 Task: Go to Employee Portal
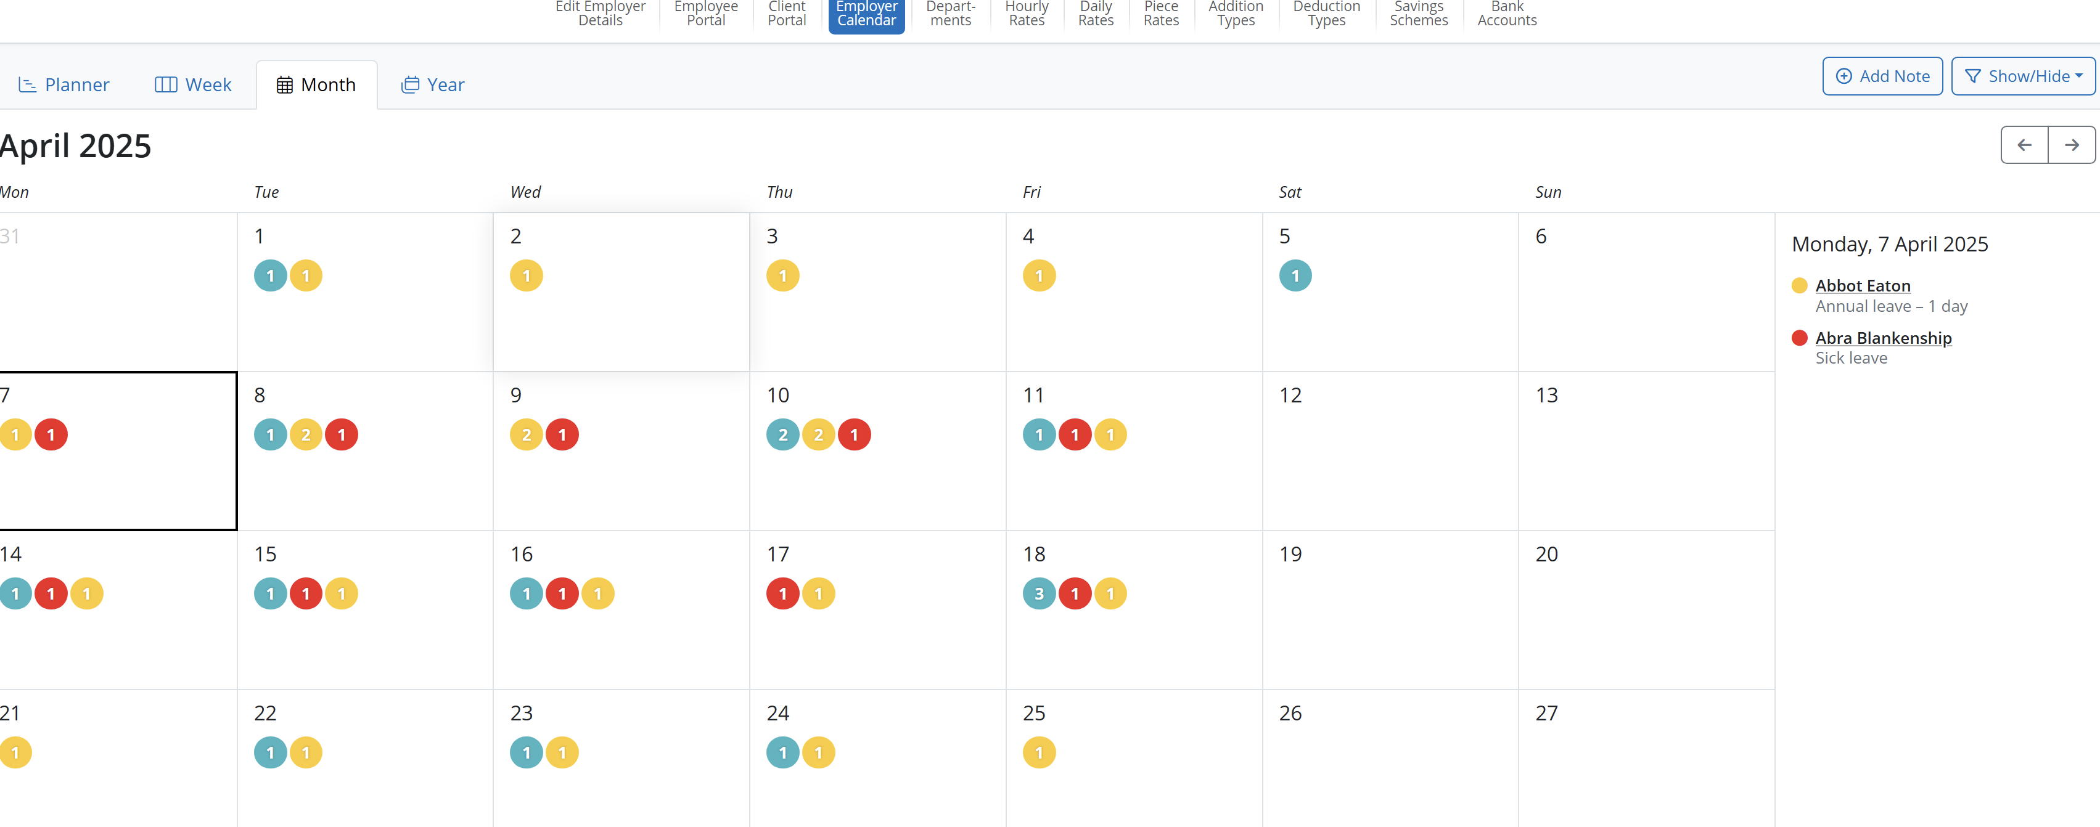[x=706, y=14]
